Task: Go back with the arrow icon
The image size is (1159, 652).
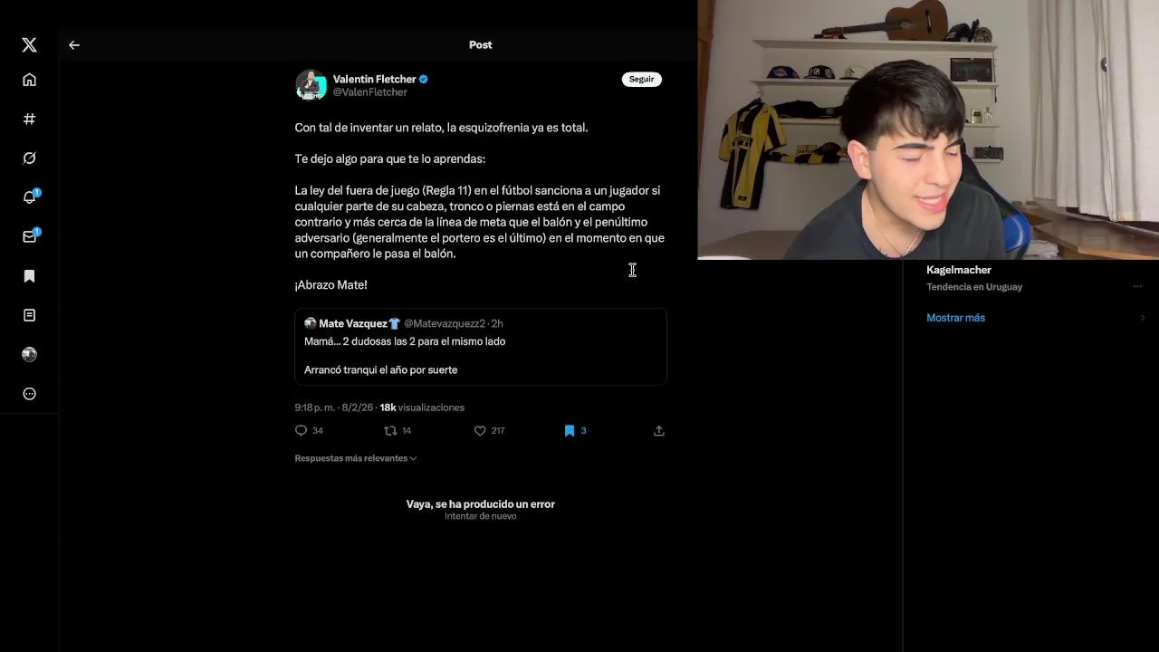Action: coord(74,44)
